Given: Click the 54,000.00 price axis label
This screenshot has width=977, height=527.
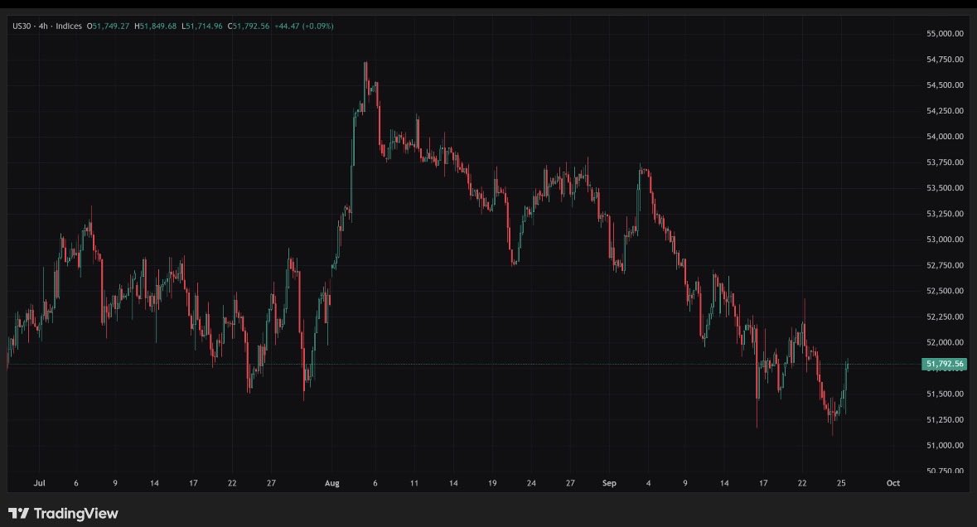Looking at the screenshot, I should (x=946, y=137).
